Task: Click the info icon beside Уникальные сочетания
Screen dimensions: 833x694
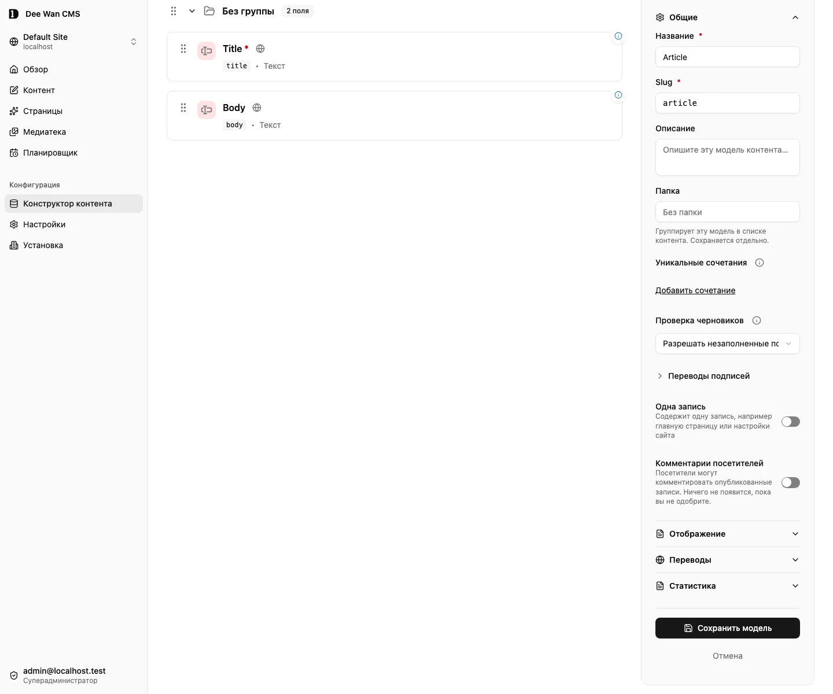Action: click(760, 263)
